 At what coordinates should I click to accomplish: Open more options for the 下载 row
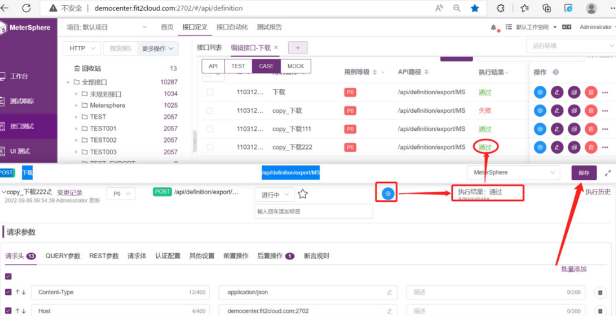605,93
